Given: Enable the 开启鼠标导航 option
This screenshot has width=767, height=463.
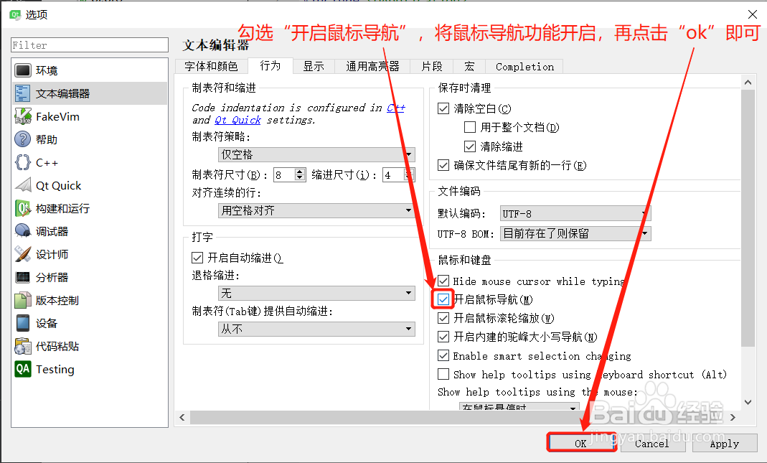Looking at the screenshot, I should click(443, 299).
